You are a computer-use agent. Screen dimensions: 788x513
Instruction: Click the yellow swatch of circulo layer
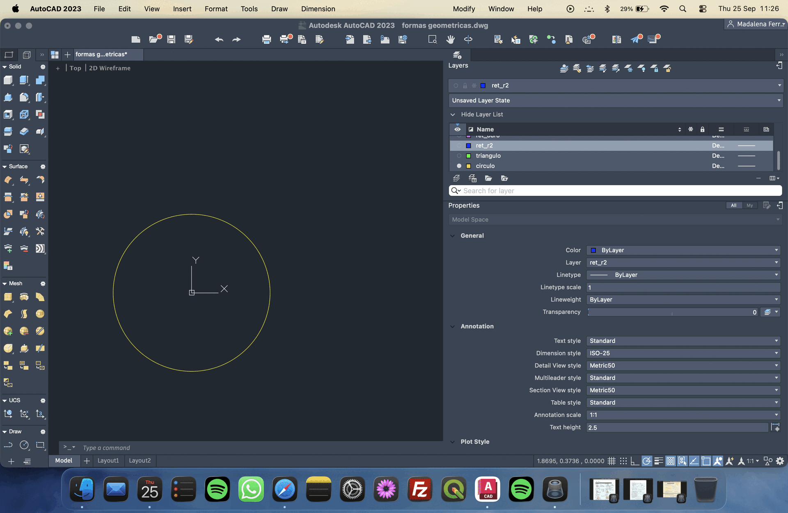point(468,166)
